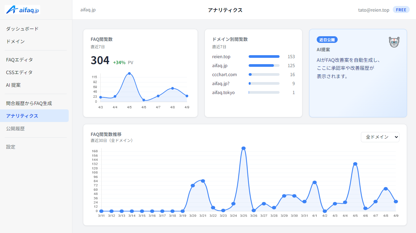Screen dimensions: 416x233
Task: Open the AI 提案 page
Action: click(x=13, y=85)
